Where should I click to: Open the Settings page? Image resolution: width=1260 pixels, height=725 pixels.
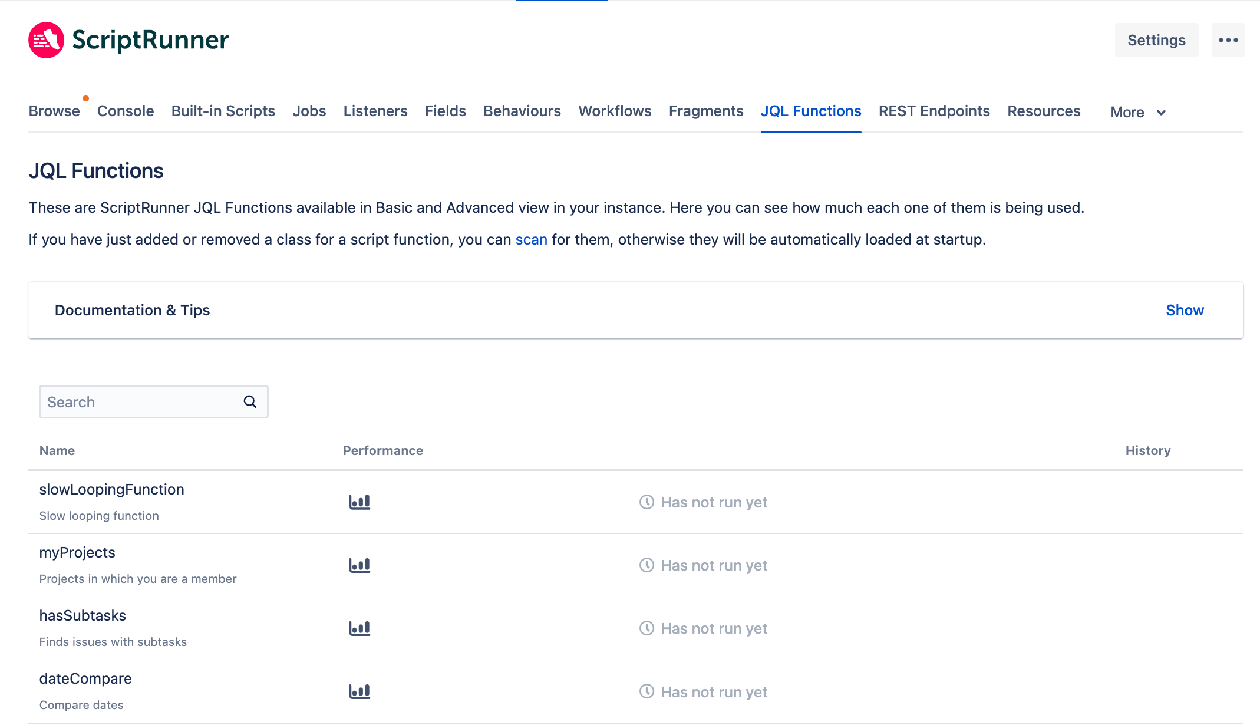pyautogui.click(x=1157, y=41)
